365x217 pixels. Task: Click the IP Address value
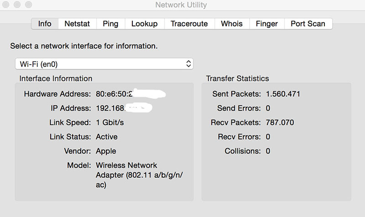point(111,108)
